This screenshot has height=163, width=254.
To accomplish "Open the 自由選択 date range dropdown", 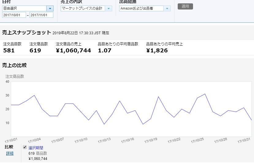I will point(28,9).
